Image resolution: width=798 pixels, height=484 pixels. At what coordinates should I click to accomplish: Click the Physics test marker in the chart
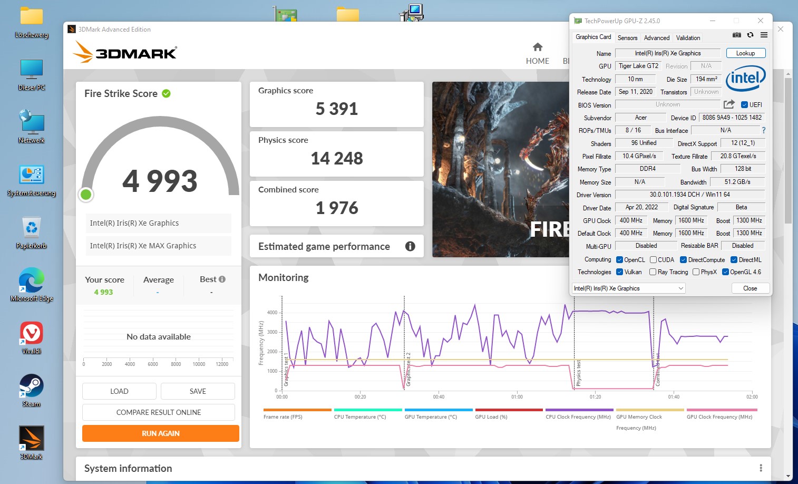point(578,373)
